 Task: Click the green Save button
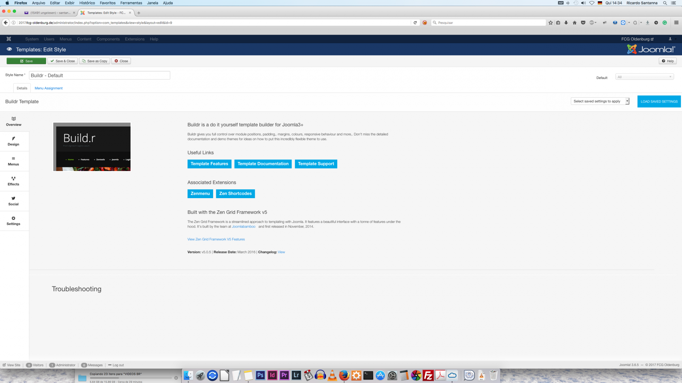point(26,61)
